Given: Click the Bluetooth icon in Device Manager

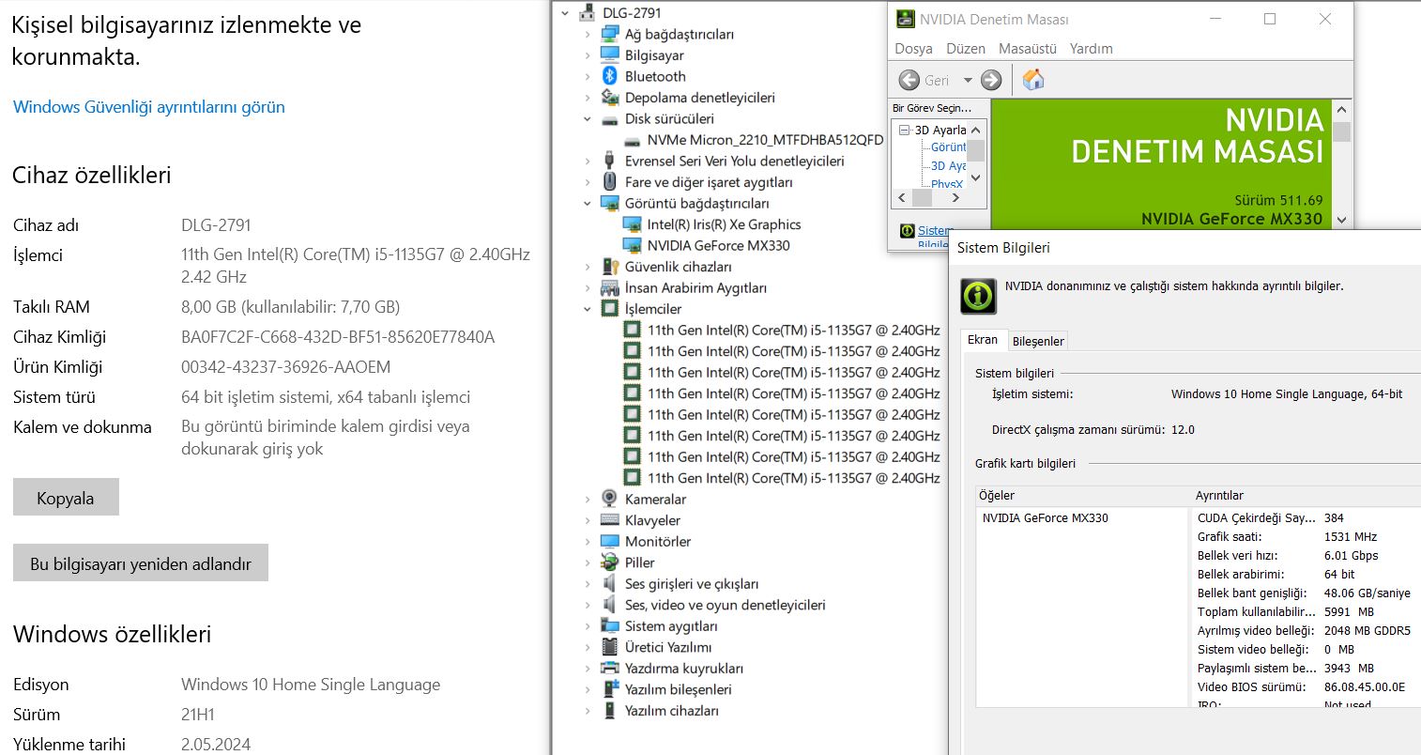Looking at the screenshot, I should coord(610,76).
